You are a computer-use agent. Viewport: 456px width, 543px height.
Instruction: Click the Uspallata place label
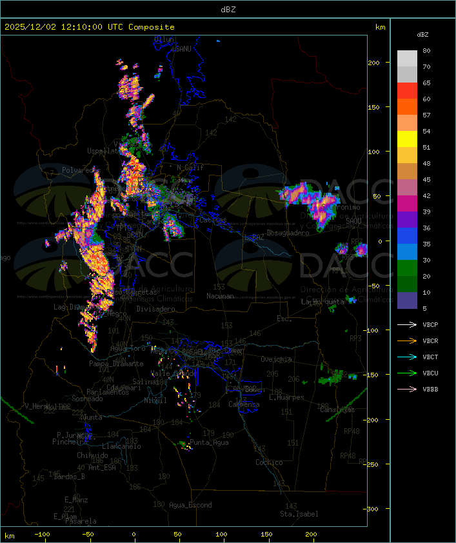[104, 151]
